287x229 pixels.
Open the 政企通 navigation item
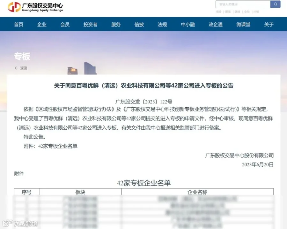tap(216, 24)
